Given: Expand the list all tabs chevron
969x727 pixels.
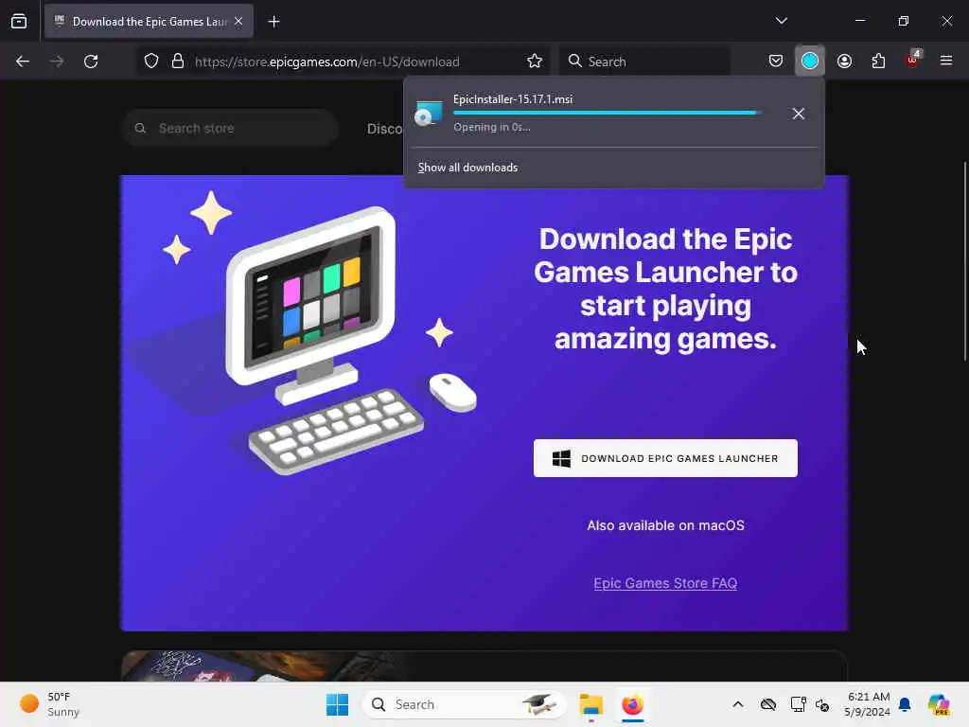Looking at the screenshot, I should [x=781, y=21].
